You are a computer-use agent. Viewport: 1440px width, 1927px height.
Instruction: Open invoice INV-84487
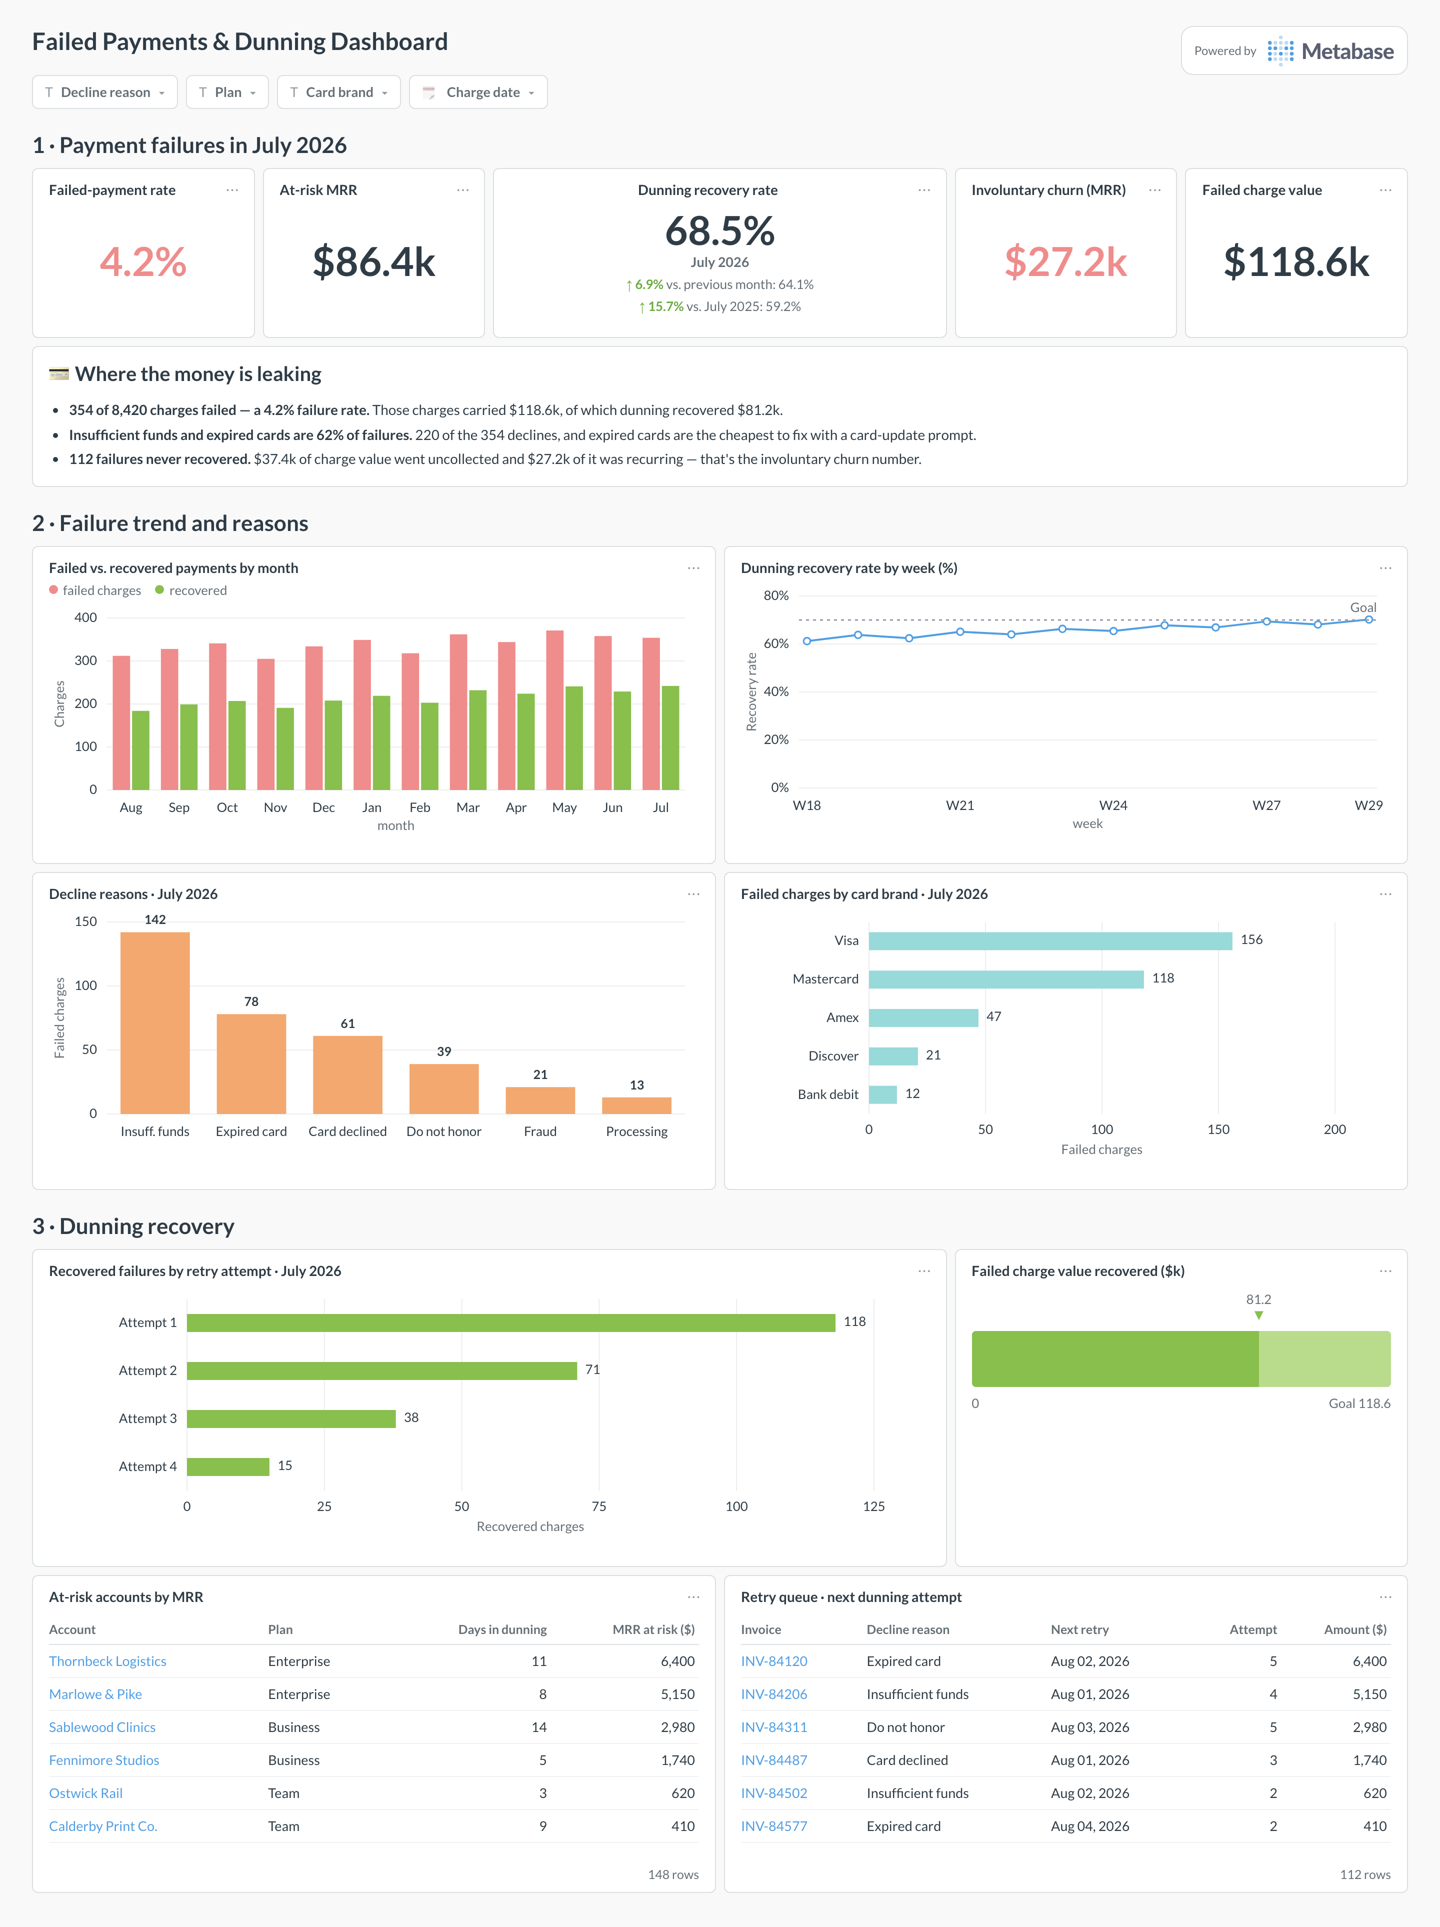point(773,1760)
